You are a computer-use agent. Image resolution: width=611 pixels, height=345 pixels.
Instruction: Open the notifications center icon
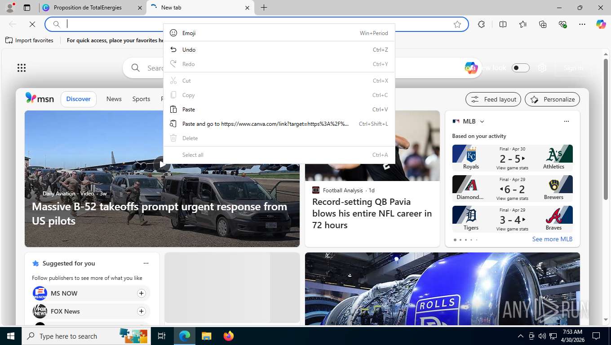click(596, 336)
